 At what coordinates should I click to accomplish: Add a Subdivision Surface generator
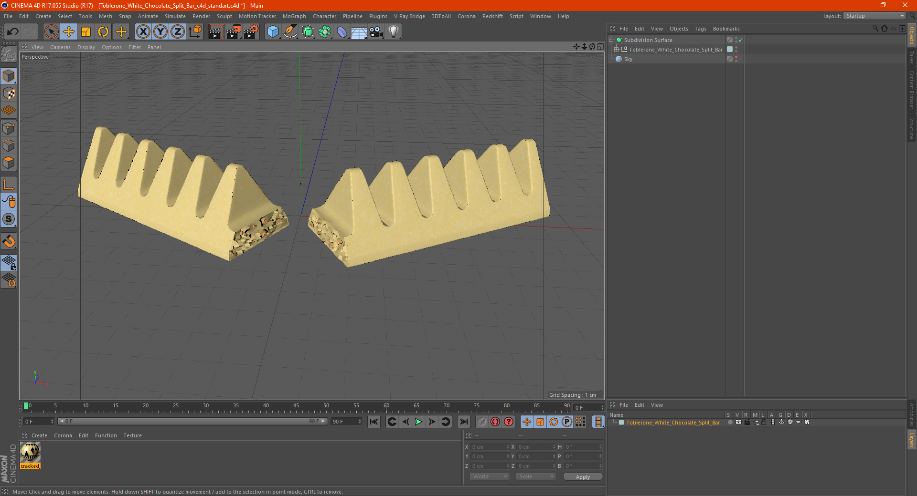pyautogui.click(x=308, y=32)
